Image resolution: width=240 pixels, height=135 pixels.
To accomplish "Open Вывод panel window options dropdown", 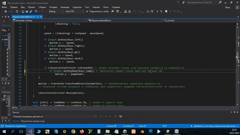I will [x=231, y=112].
